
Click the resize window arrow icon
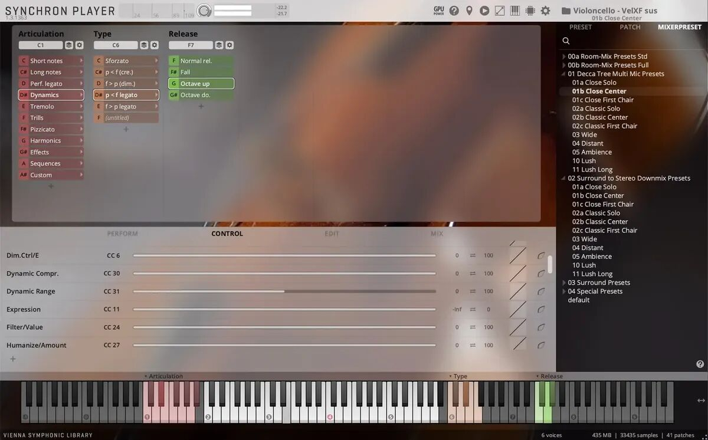500,11
